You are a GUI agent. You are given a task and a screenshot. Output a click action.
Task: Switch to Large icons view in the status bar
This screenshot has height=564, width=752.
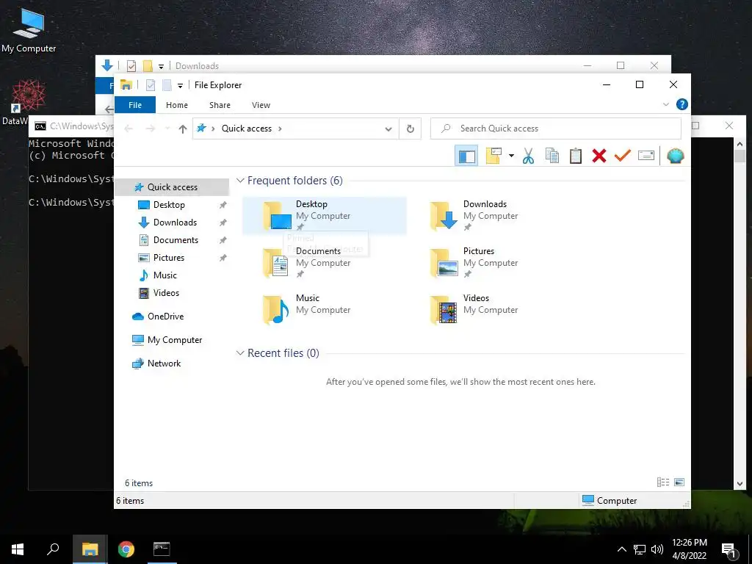pyautogui.click(x=679, y=482)
